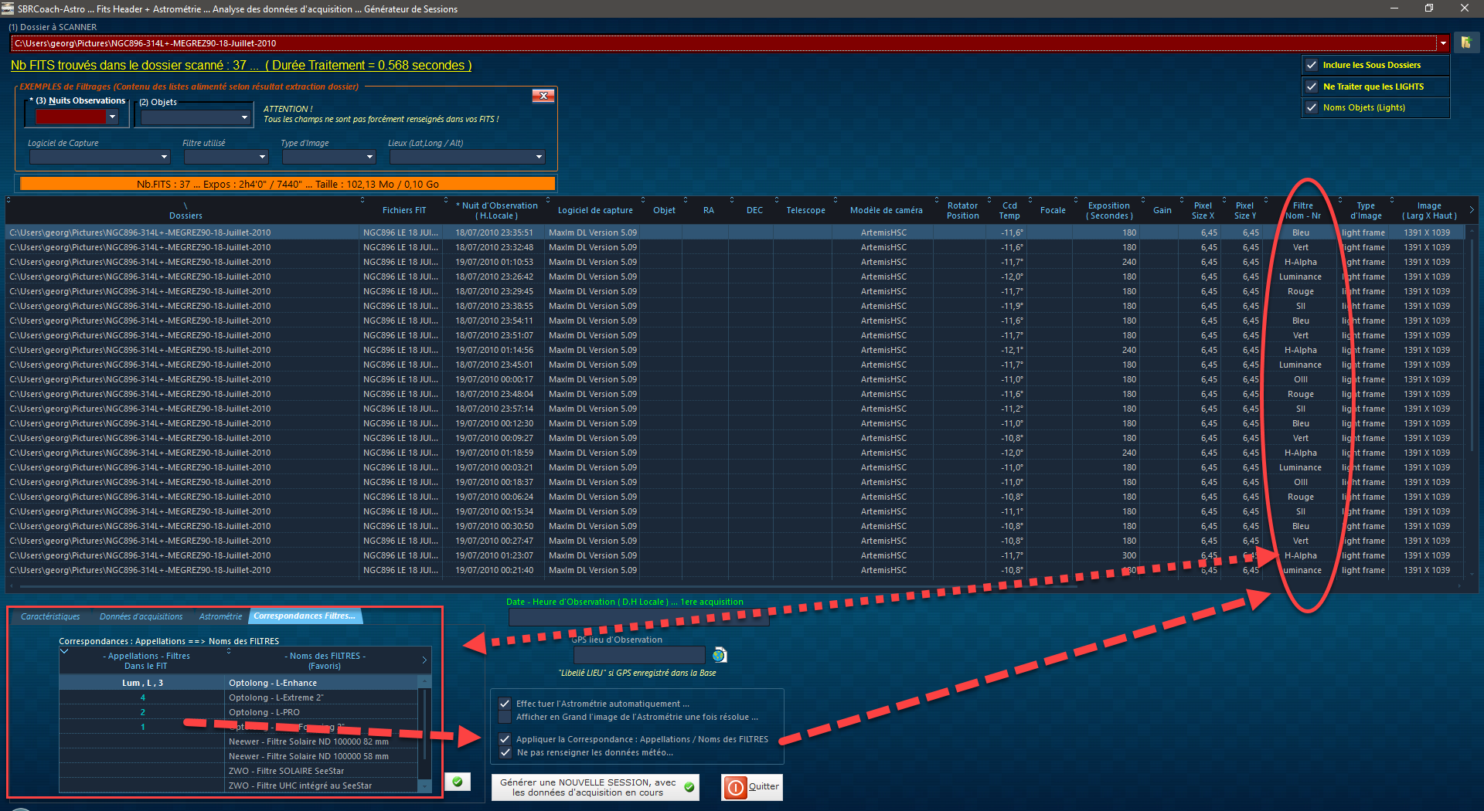Switch to the Astrométrie tab
This screenshot has height=811, width=1484.
click(x=220, y=616)
